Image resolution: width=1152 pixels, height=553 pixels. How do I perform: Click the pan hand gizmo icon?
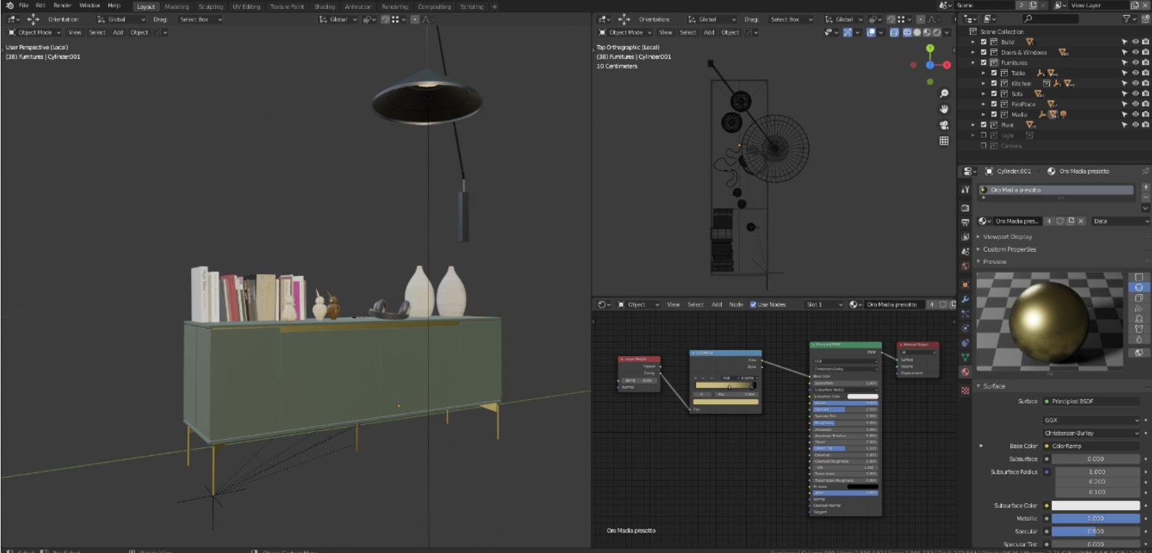(944, 109)
